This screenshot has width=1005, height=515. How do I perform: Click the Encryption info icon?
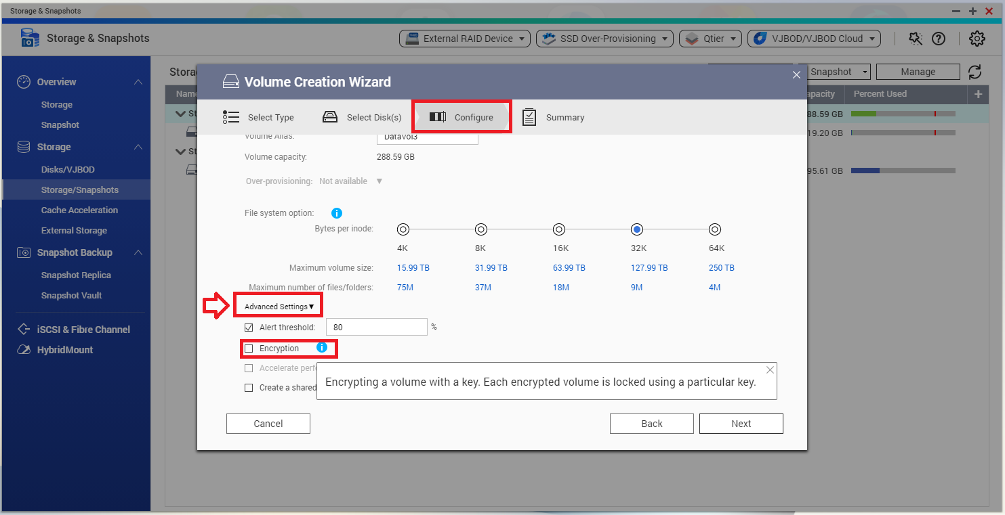click(322, 348)
